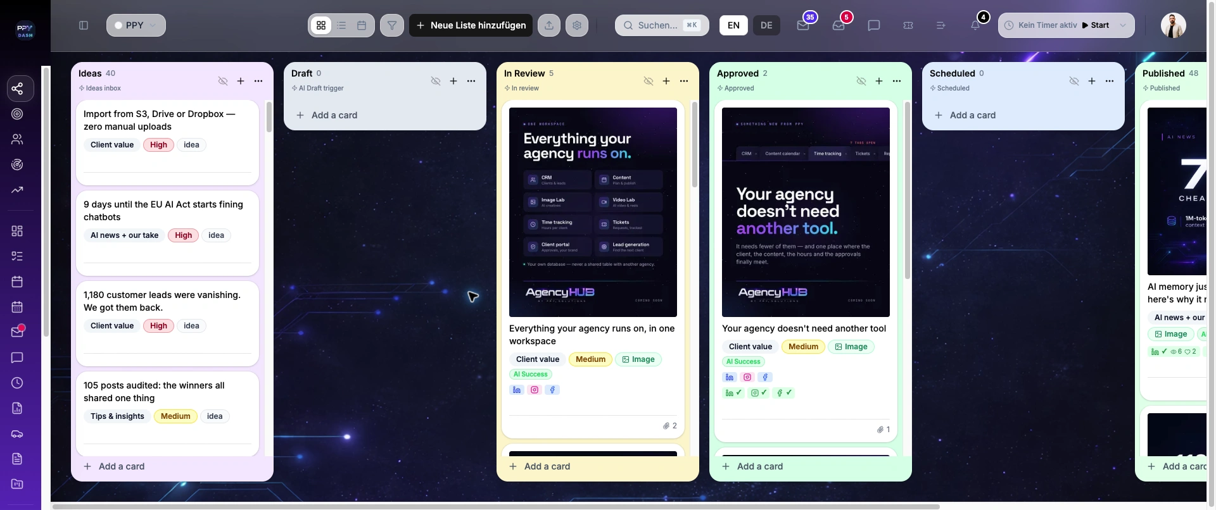Open mail icon with 35 badge
The width and height of the screenshot is (1216, 510).
coord(803,25)
